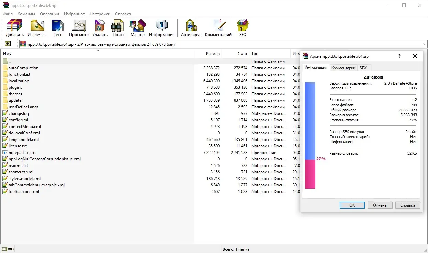Click the "Всего: 1 папка" status text
Screen dimensions: 428x253
point(236,249)
